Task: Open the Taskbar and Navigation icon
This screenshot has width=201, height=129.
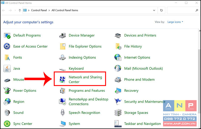Action: 118,124
